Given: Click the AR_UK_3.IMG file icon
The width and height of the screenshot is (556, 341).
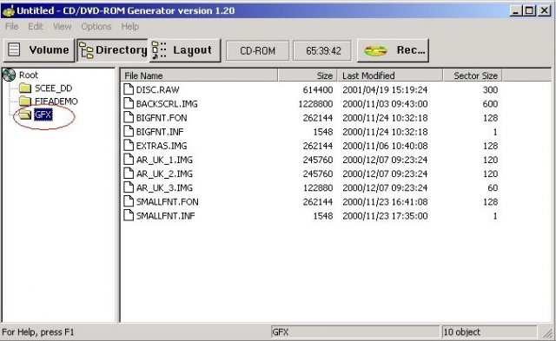Looking at the screenshot, I should (129, 187).
